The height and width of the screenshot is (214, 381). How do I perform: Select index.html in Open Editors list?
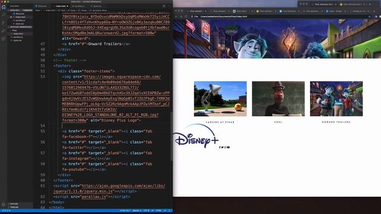20,17
